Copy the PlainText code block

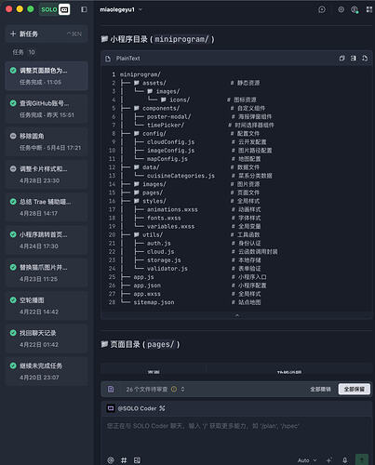pos(342,59)
